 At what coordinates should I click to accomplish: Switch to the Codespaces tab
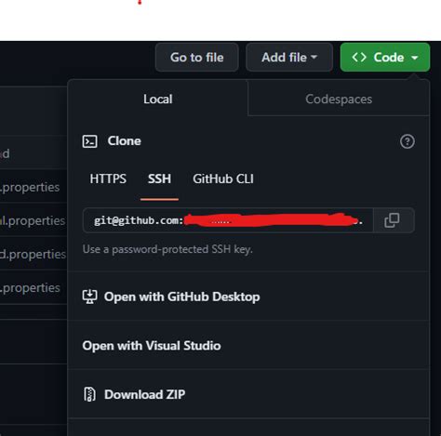(339, 99)
